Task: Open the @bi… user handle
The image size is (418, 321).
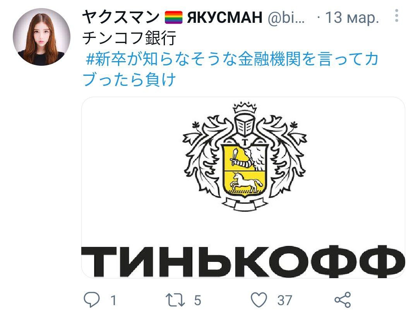Action: 286,17
